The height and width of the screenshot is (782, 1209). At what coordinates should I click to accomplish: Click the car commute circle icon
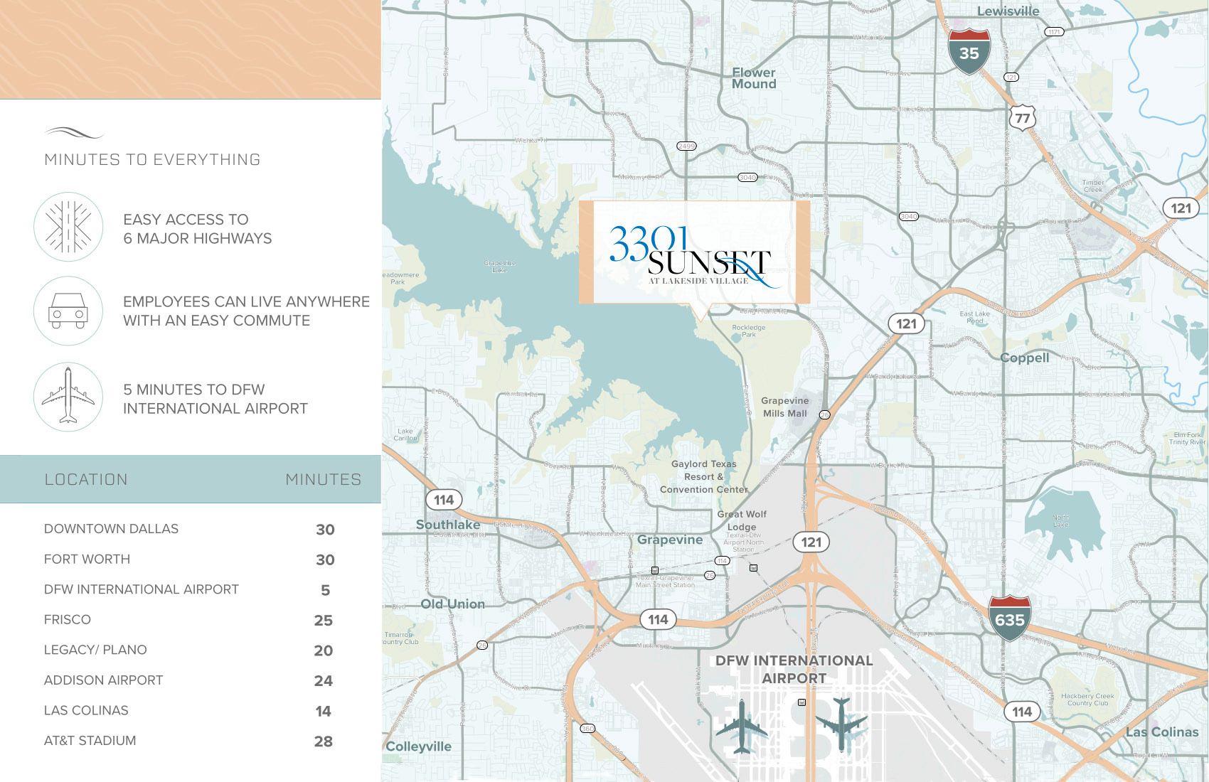[x=68, y=311]
